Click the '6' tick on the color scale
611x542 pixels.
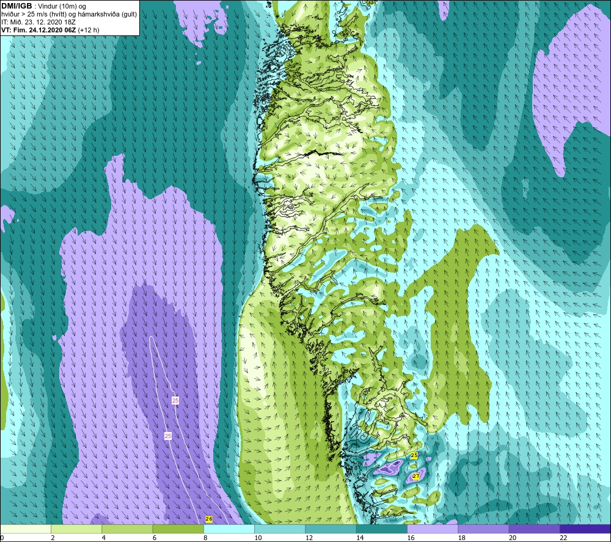tap(155, 538)
